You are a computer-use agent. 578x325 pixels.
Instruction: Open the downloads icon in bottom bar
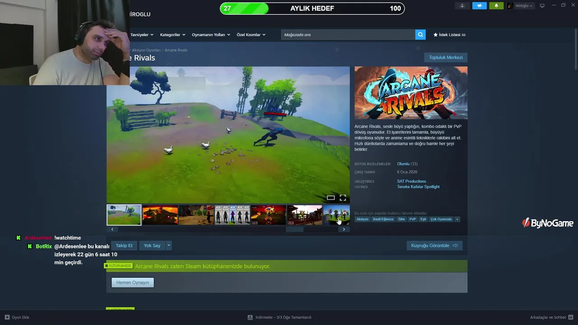(250, 317)
